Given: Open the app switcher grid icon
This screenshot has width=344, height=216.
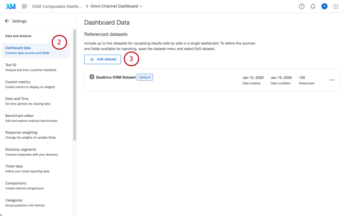Looking at the screenshot, I should (x=336, y=6).
